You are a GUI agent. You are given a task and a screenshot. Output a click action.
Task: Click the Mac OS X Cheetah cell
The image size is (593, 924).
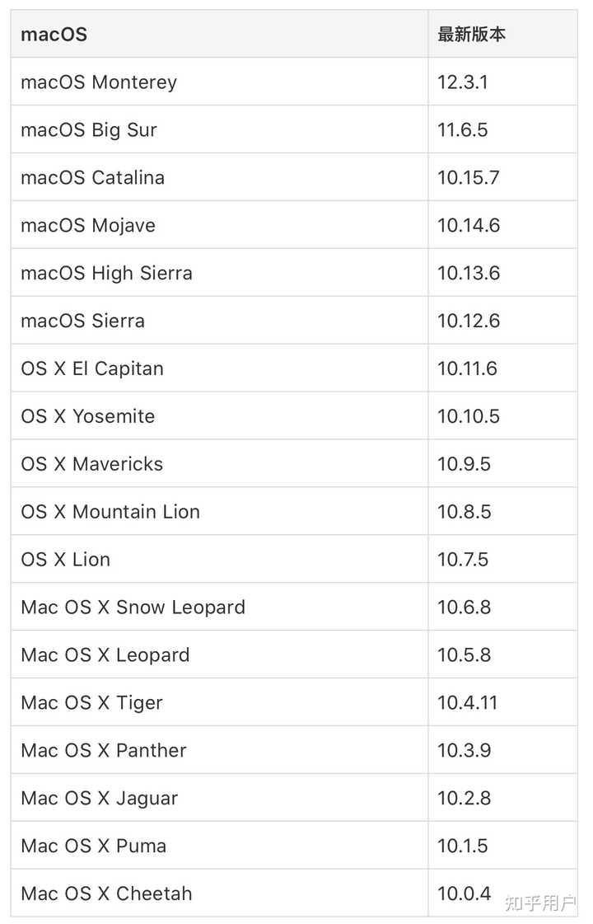pos(106,894)
